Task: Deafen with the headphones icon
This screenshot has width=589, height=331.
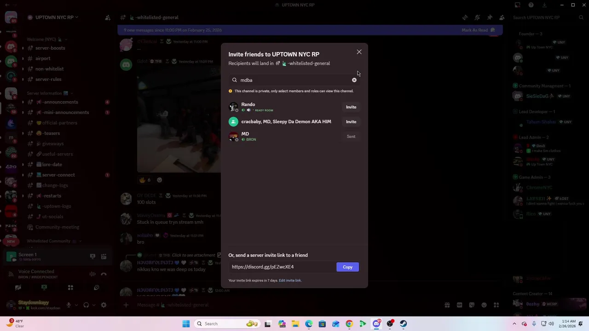Action: tap(86, 305)
